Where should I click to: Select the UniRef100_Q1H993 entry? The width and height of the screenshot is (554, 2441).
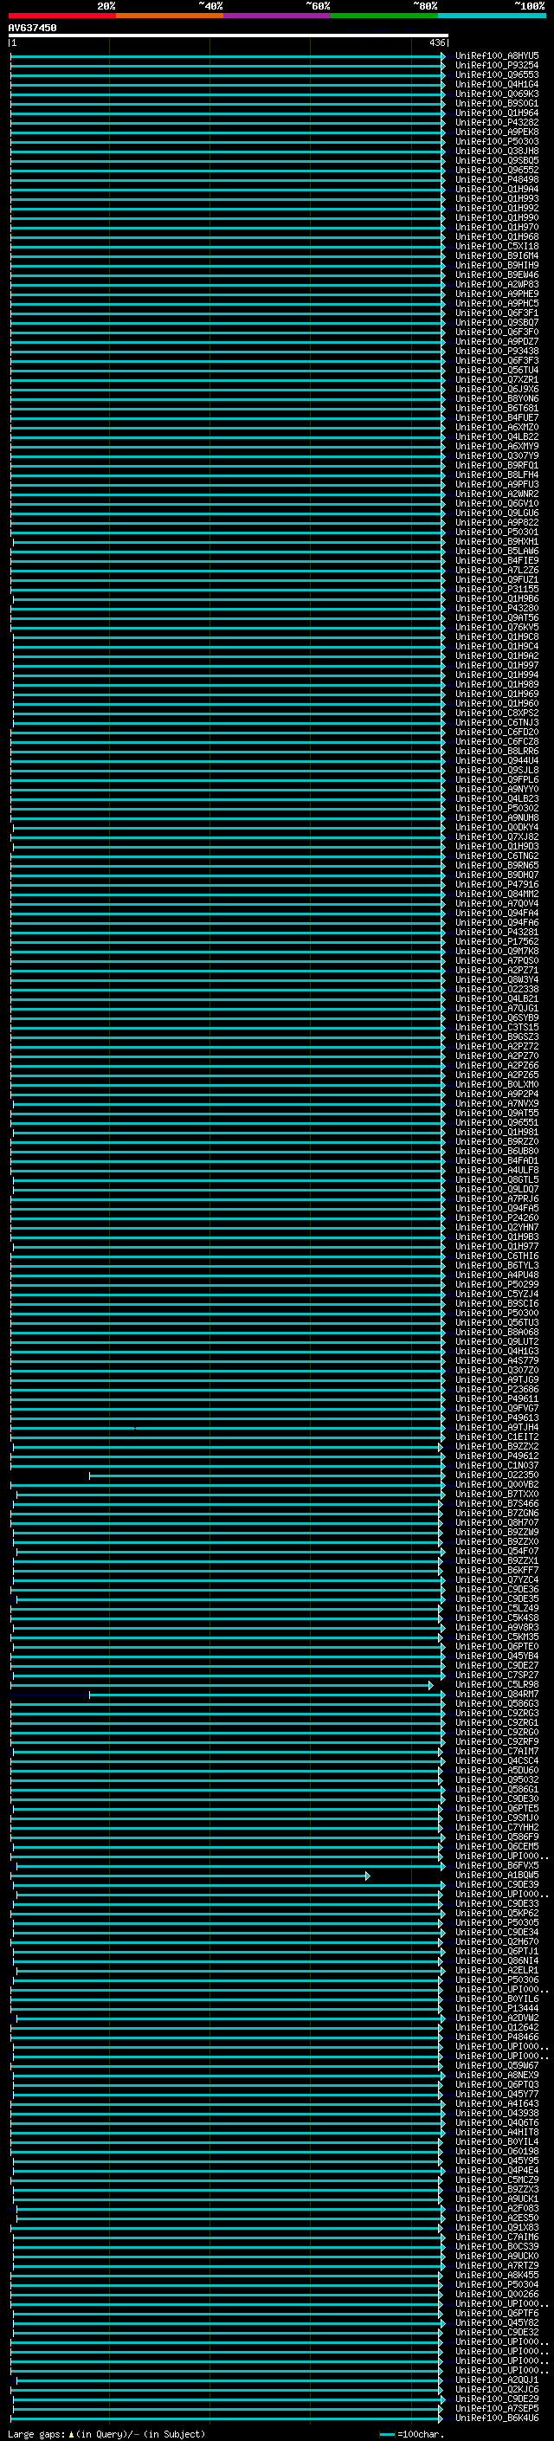click(x=497, y=198)
